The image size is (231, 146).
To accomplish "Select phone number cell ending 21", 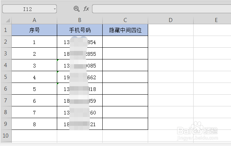I will (x=80, y=124).
